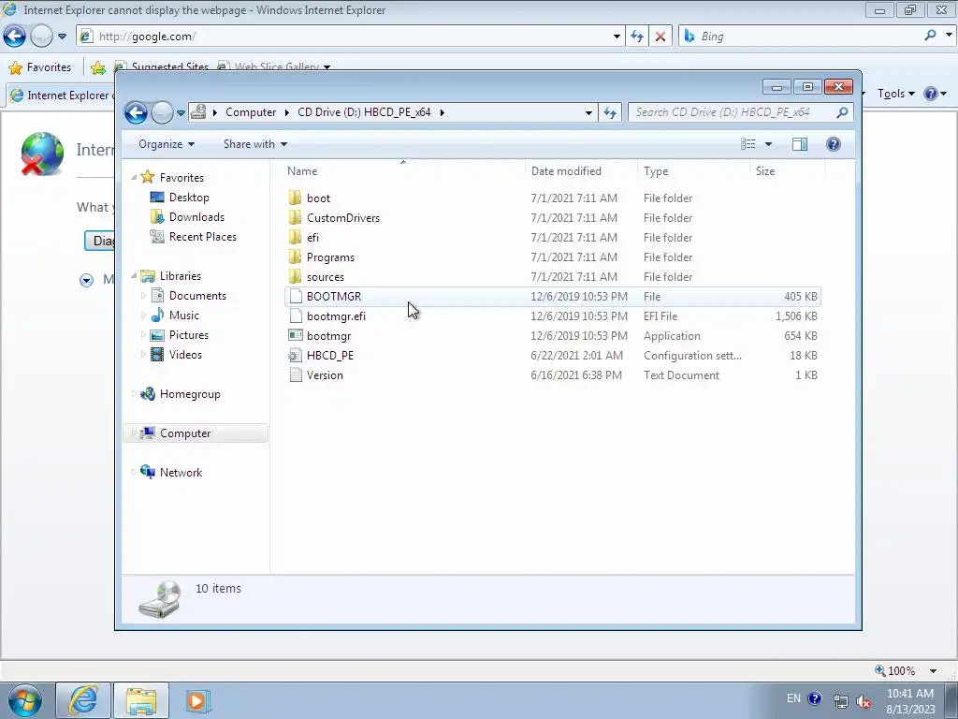Click the Computer breadcrumb in address bar
The image size is (958, 719).
(251, 112)
